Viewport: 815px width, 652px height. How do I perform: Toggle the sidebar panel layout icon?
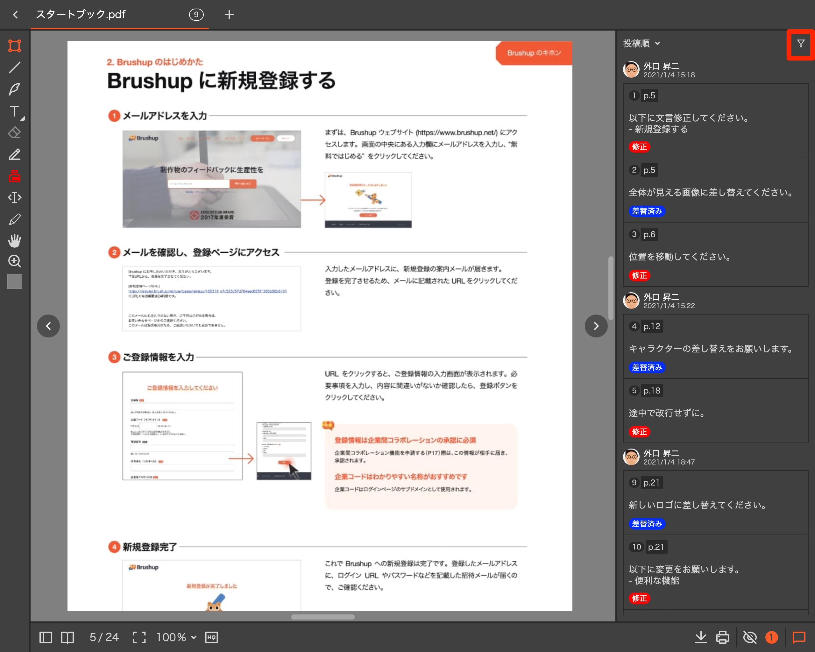pyautogui.click(x=46, y=637)
